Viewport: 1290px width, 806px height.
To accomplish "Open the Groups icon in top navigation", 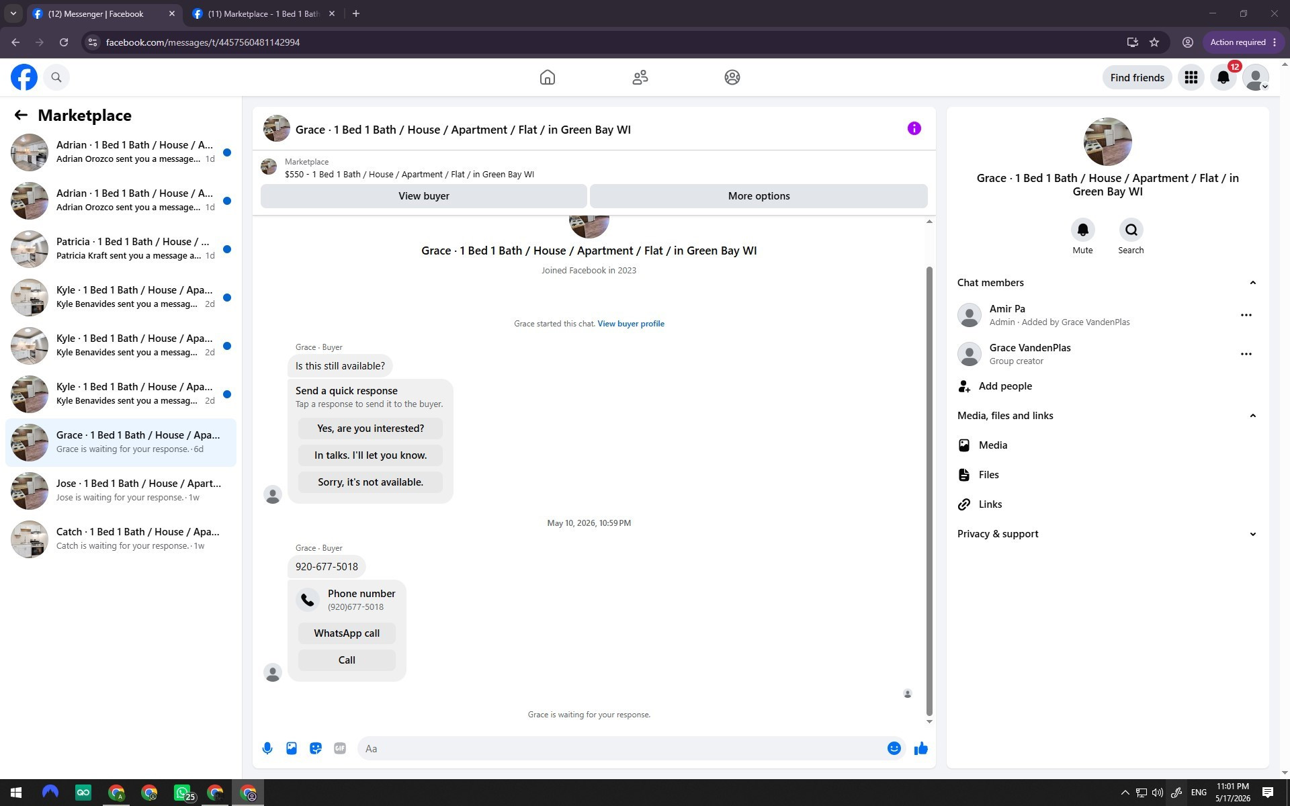I will click(732, 77).
